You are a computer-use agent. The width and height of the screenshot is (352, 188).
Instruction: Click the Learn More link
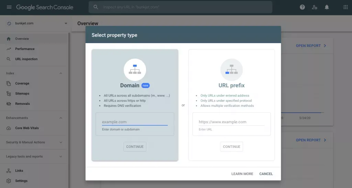[242, 174]
